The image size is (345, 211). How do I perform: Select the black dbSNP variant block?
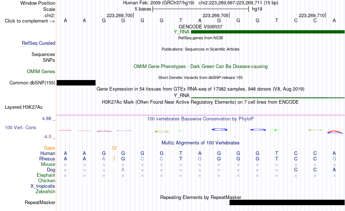tap(76, 83)
